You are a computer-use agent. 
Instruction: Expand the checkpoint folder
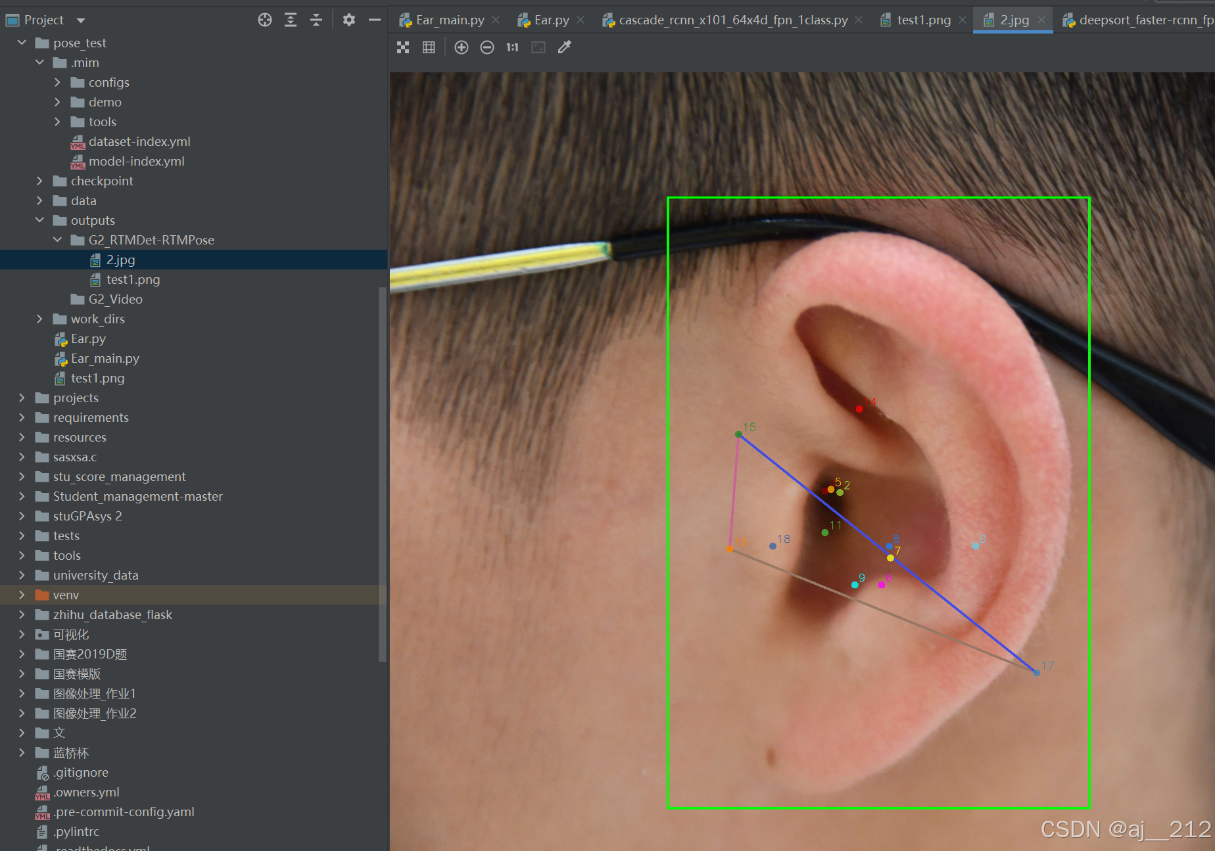pos(39,181)
